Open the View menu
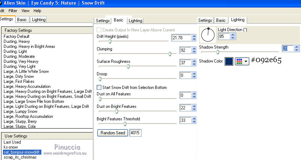Image resolution: width=301 pixels, height=160 pixels. pyautogui.click(x=25, y=11)
